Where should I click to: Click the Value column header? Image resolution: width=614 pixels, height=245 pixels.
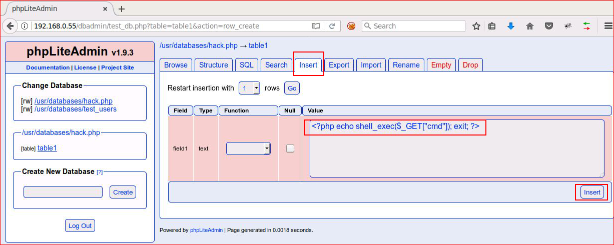click(457, 110)
